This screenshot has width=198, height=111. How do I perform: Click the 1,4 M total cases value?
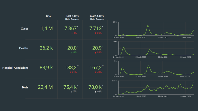[x=47, y=28]
